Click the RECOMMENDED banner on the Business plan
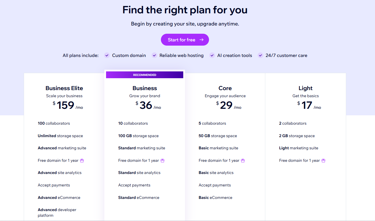The image size is (375, 221). click(145, 75)
